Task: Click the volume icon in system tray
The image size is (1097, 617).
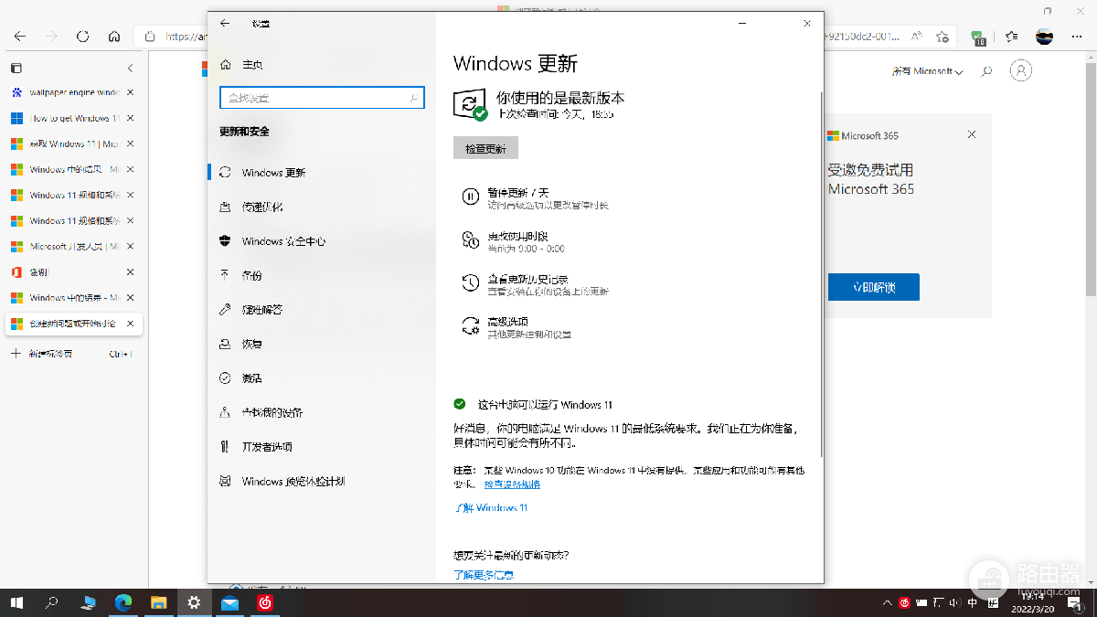Action: coord(954,602)
